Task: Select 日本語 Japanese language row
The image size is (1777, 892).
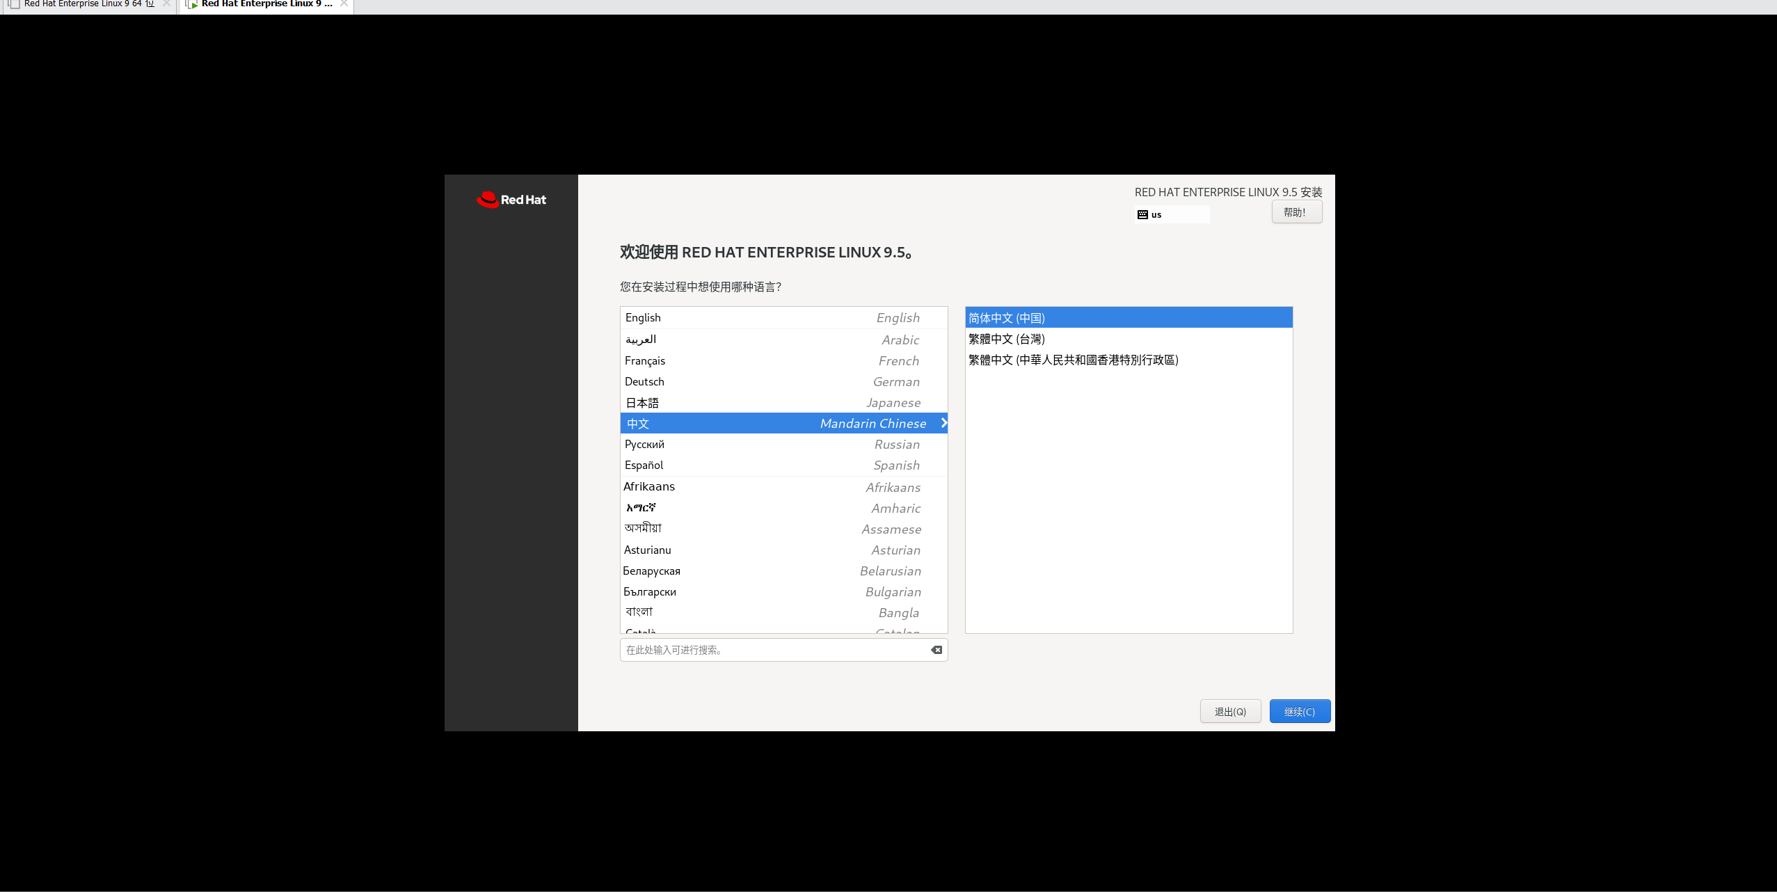Action: tap(783, 402)
